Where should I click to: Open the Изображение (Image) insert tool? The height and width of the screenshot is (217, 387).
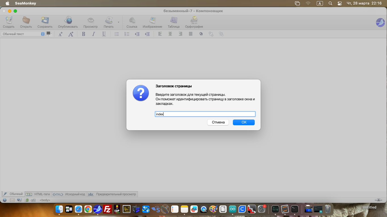[x=152, y=20]
